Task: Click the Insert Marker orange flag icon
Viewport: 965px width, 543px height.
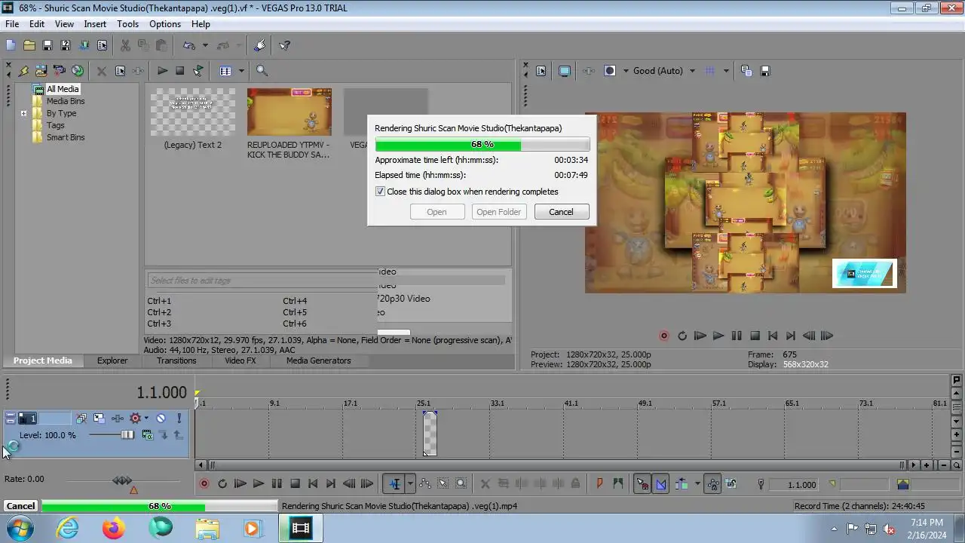Action: click(600, 484)
